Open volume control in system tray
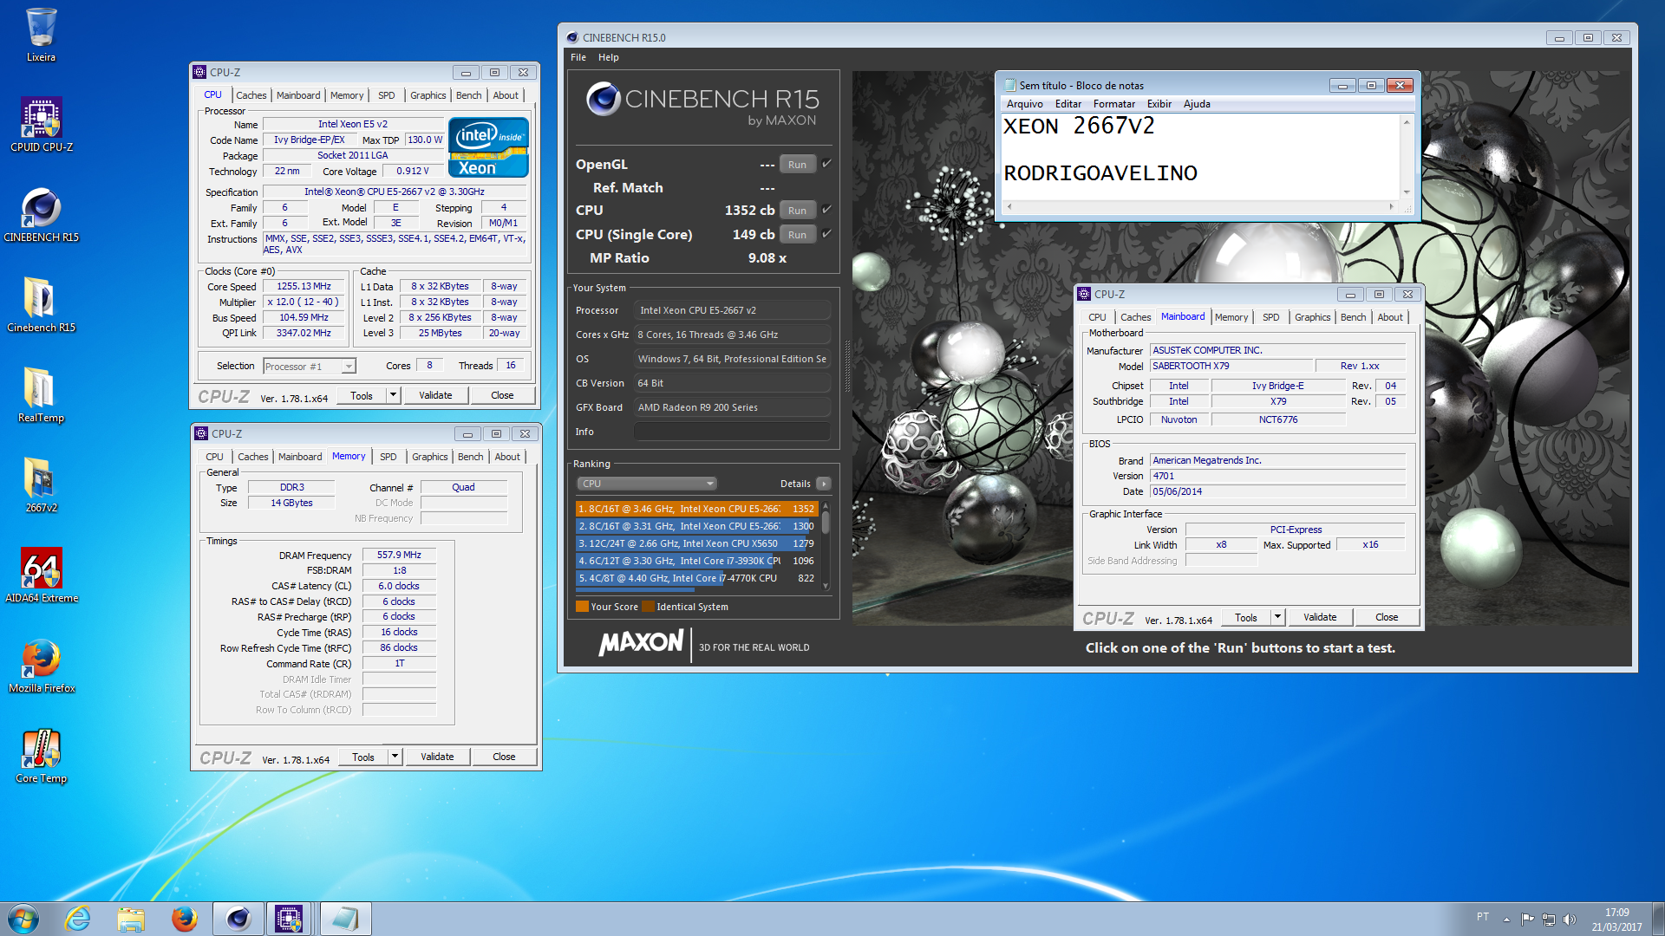This screenshot has height=936, width=1665. 1569,920
